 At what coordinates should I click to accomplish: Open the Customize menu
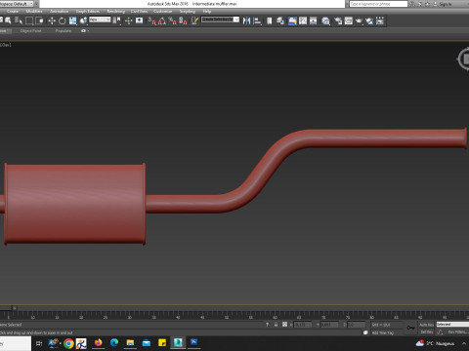[x=162, y=12]
